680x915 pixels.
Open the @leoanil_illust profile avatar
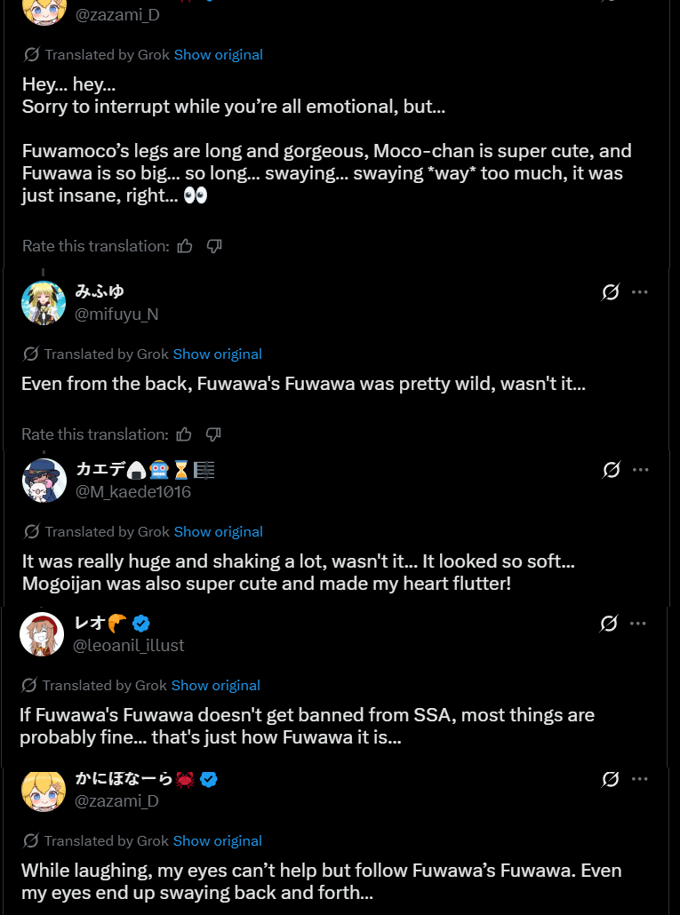tap(42, 634)
